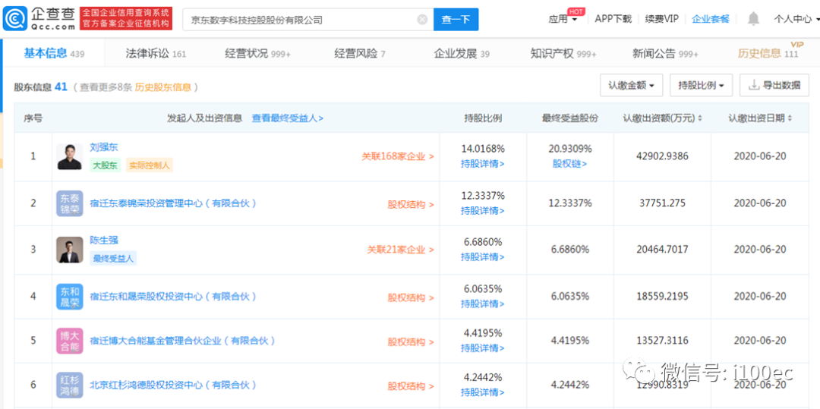820x409 pixels.
Task: Select the 37751.275 capital amount cell
Action: (662, 203)
